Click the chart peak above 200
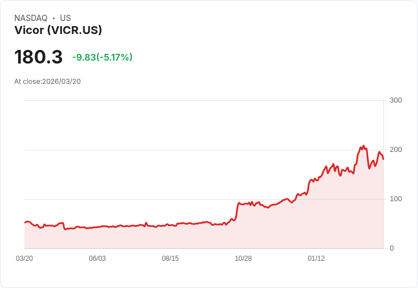The image size is (418, 288). [x=363, y=146]
